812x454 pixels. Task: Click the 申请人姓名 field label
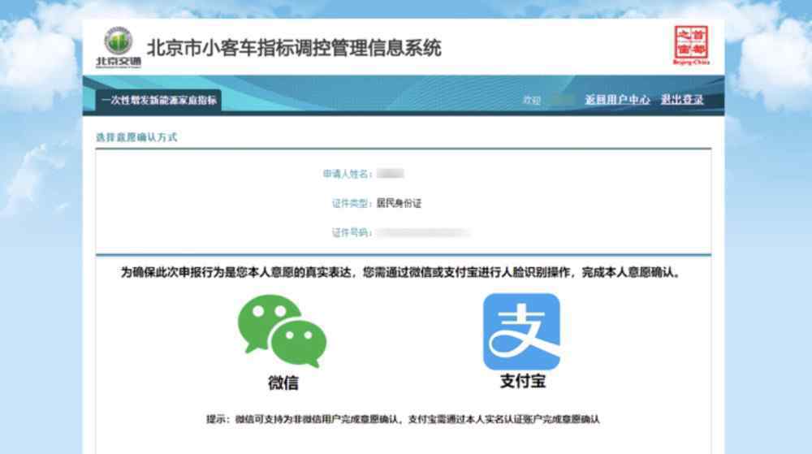pos(347,174)
